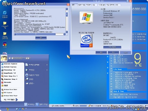Click Life News heading in desktop widget
This screenshot has height=111, width=148.
[118, 69]
